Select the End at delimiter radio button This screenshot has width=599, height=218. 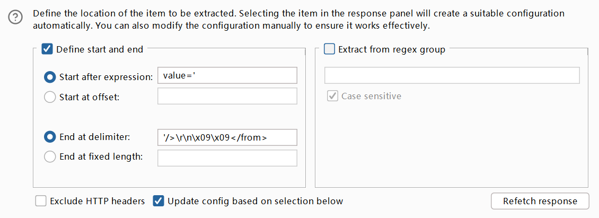[x=50, y=137]
